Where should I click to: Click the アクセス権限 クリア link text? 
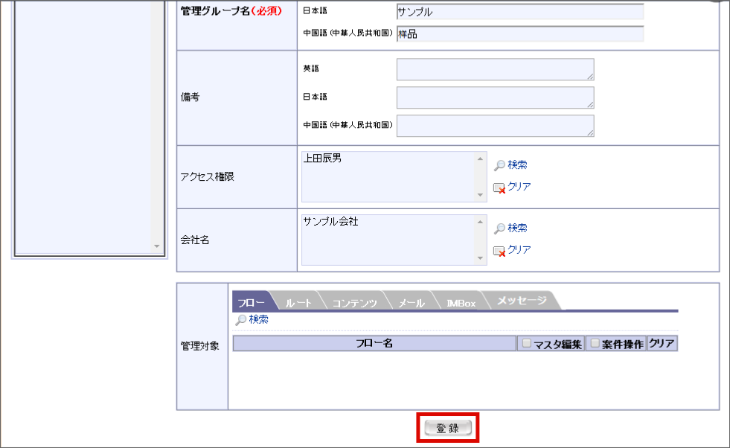[x=519, y=186]
